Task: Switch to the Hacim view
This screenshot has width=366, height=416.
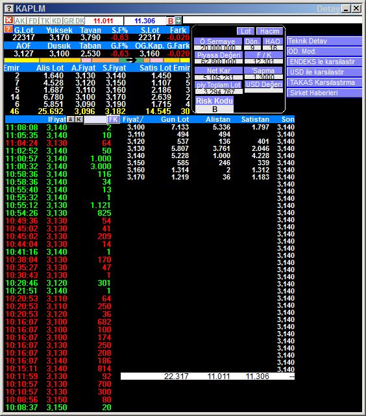Action: [270, 31]
